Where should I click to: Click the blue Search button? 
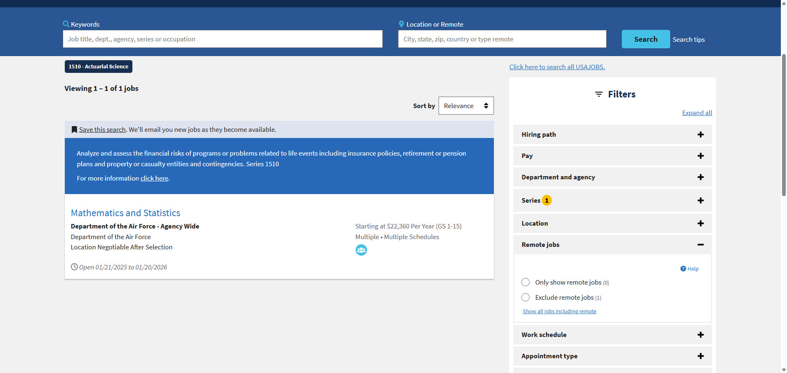click(646, 39)
